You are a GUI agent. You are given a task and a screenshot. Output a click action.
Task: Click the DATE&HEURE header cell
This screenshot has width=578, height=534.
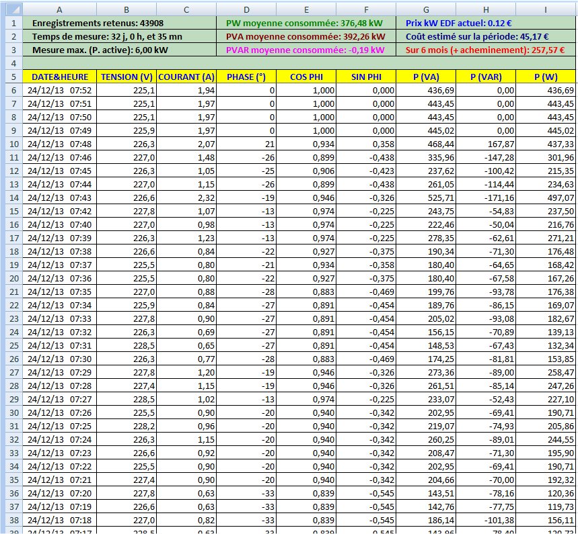59,77
